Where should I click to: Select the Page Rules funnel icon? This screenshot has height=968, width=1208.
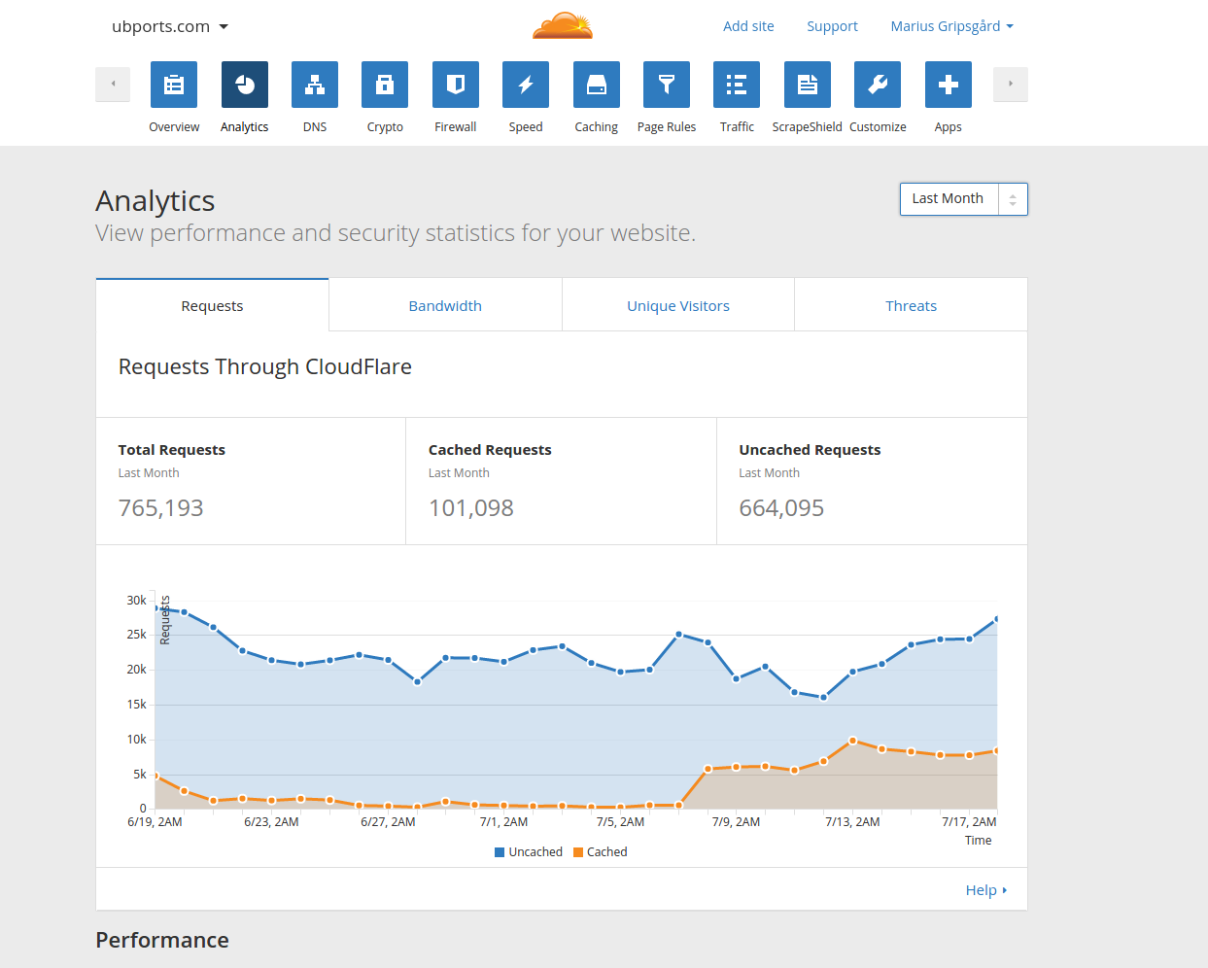click(667, 85)
